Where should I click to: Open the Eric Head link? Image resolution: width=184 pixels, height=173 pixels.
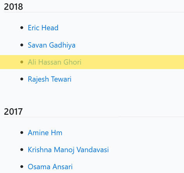(x=43, y=28)
